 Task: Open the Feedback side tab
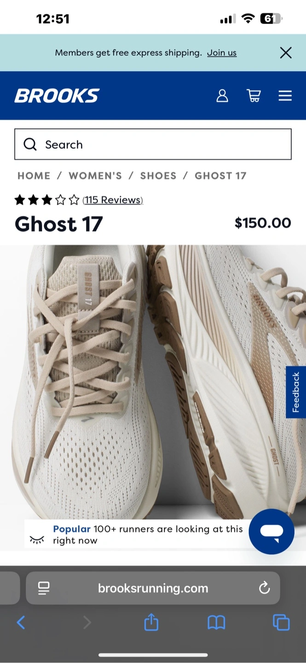click(x=296, y=392)
